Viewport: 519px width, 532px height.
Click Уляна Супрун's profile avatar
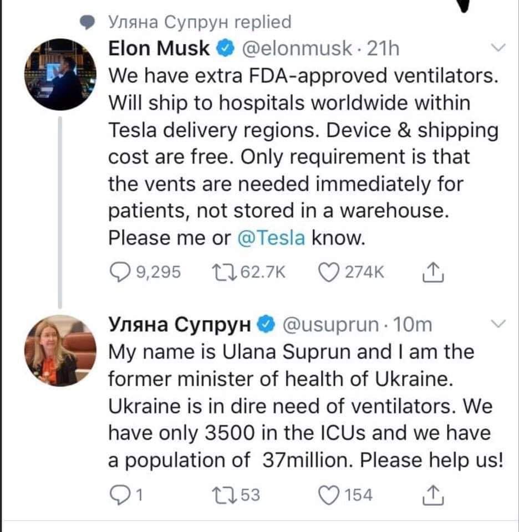(54, 350)
